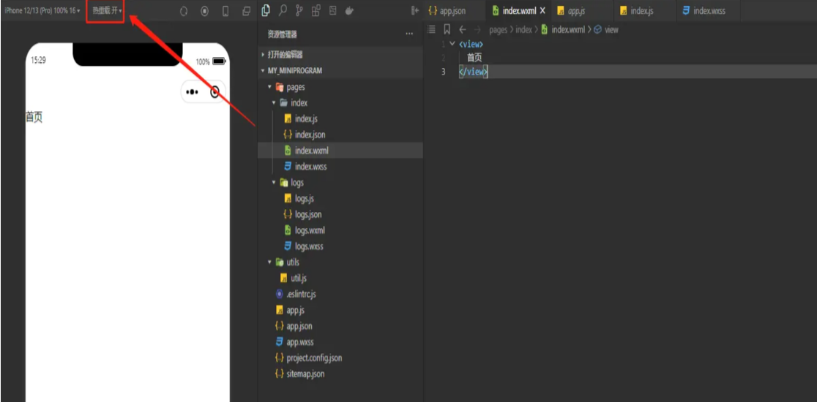
Task: Expand the 打开的编辑器 section
Action: (x=340, y=55)
